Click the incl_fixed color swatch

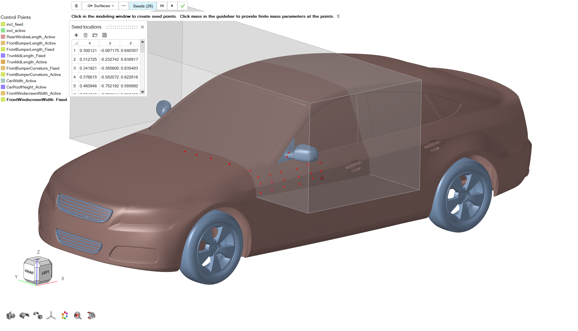(x=3, y=24)
